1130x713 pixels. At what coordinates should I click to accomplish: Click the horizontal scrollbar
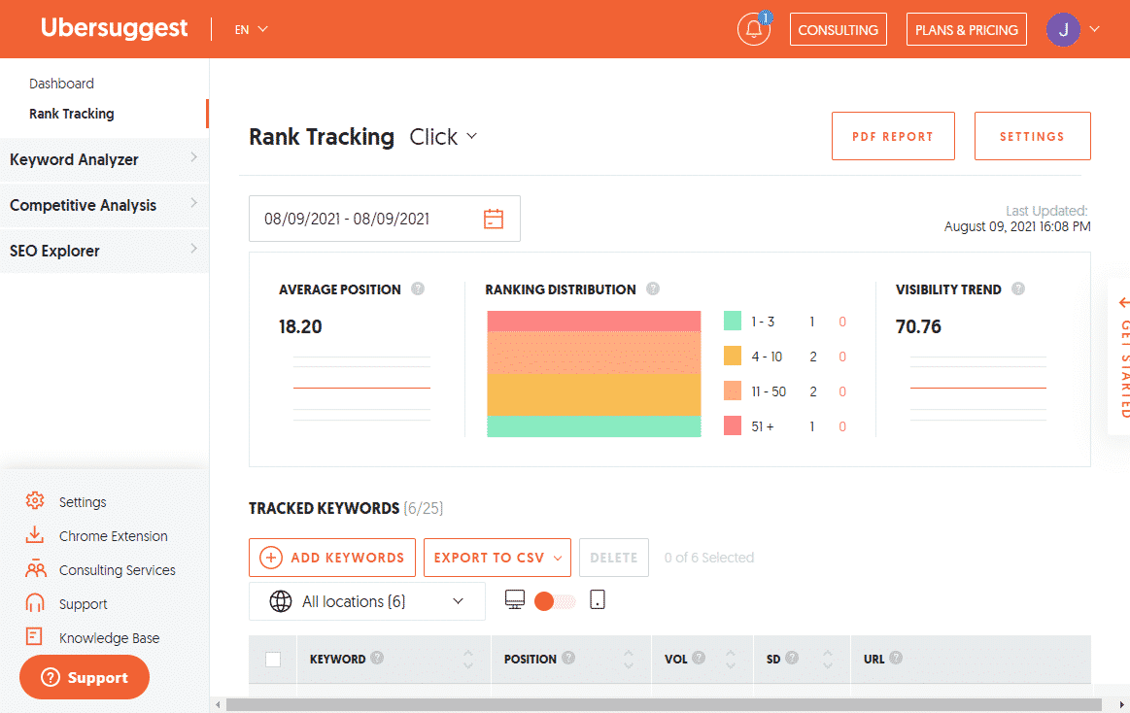[663, 704]
